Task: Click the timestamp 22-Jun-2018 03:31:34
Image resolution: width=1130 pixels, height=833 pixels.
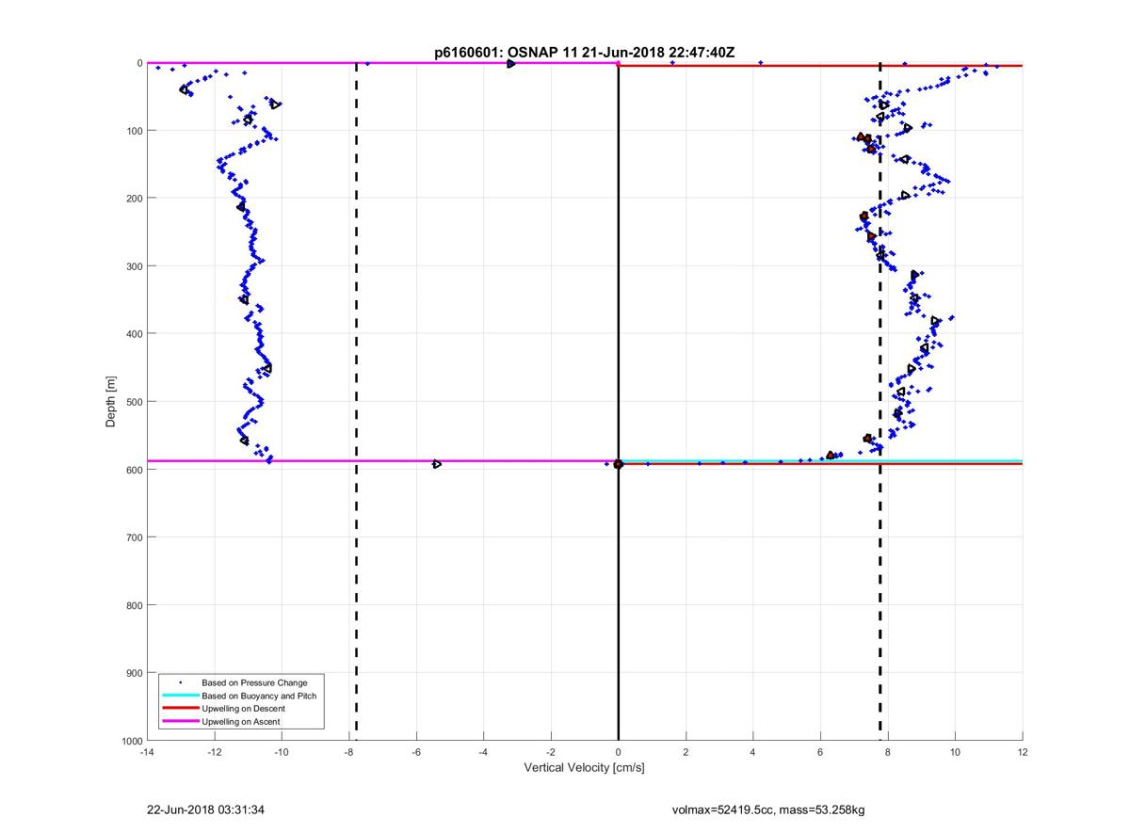Action: [204, 809]
